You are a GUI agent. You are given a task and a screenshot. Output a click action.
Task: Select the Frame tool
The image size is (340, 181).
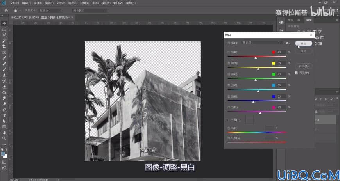[x=4, y=52]
